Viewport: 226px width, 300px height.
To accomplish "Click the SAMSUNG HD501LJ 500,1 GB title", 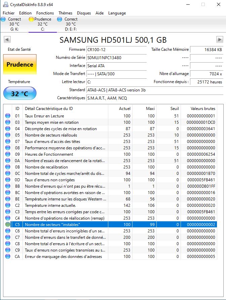I will tap(113, 40).
